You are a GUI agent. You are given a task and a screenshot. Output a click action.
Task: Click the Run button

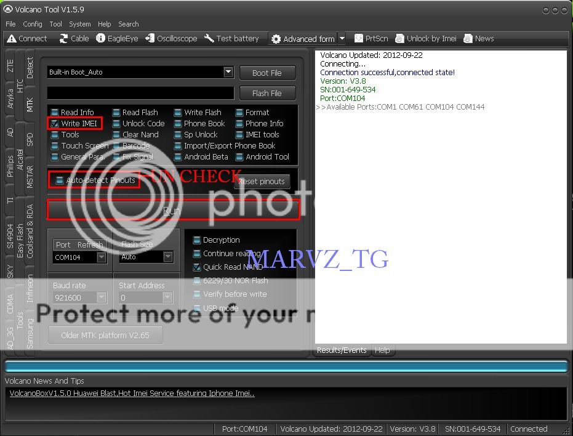[x=172, y=211]
